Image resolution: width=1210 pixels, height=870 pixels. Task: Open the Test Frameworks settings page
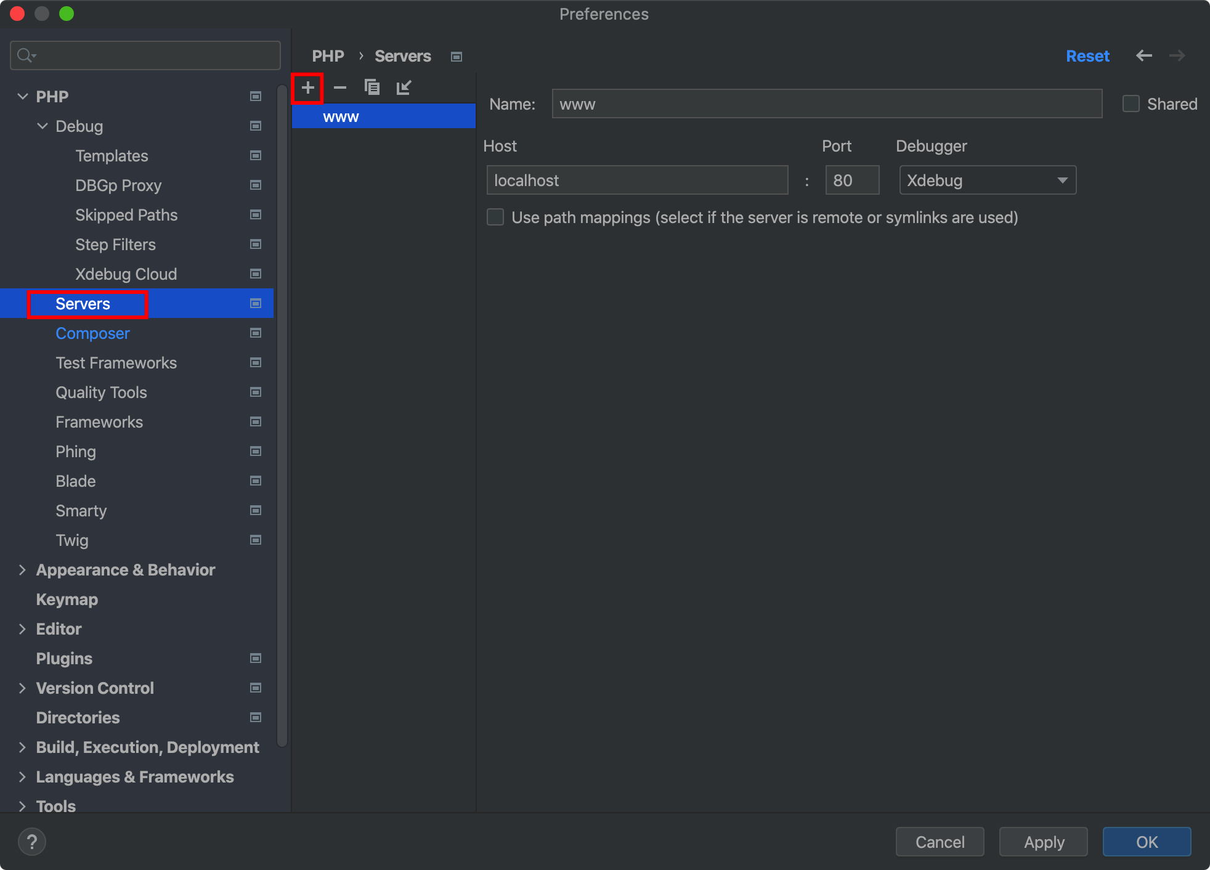coord(116,363)
